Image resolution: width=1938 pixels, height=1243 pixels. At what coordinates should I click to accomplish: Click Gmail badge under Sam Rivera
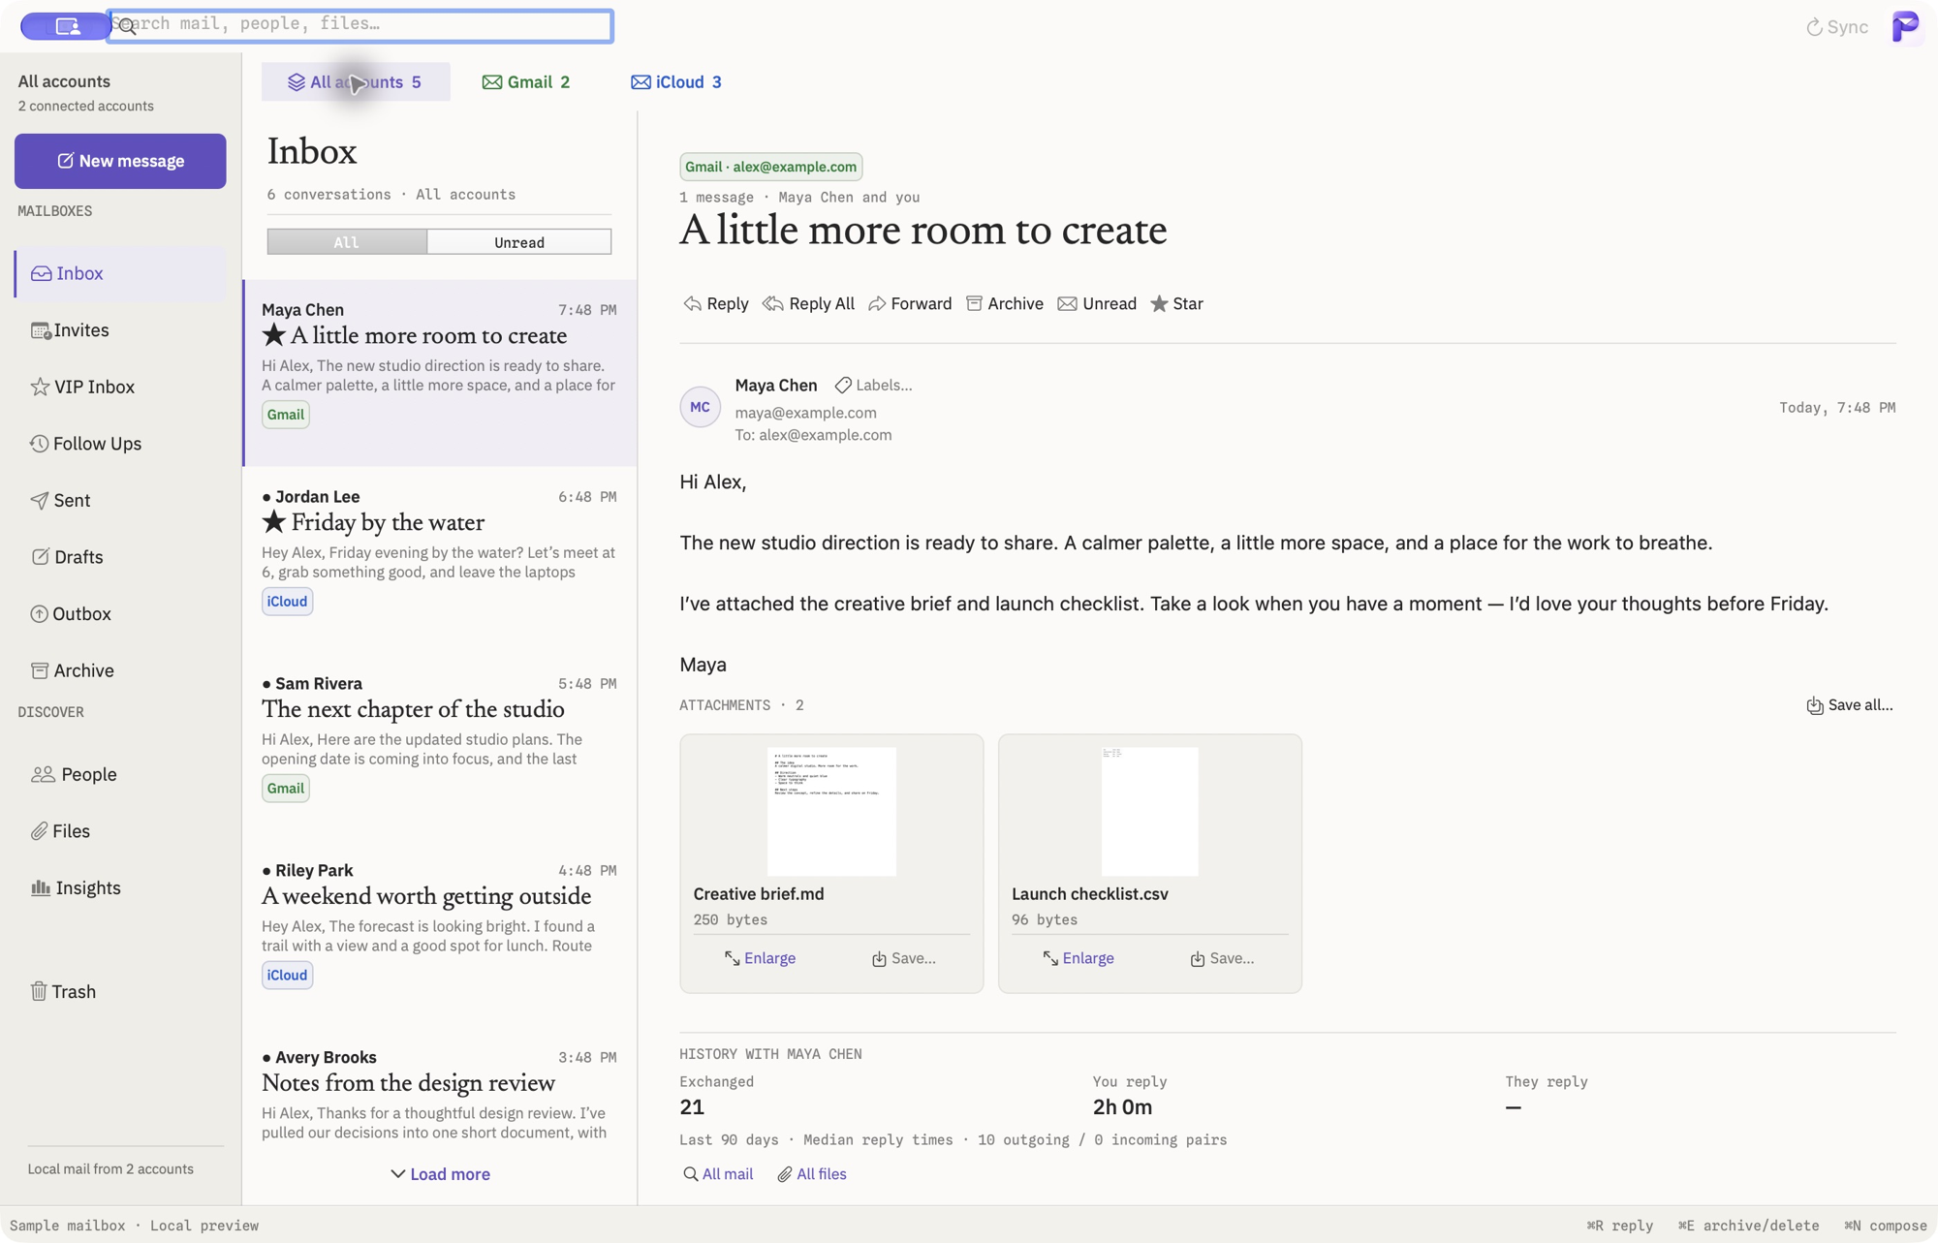click(286, 789)
